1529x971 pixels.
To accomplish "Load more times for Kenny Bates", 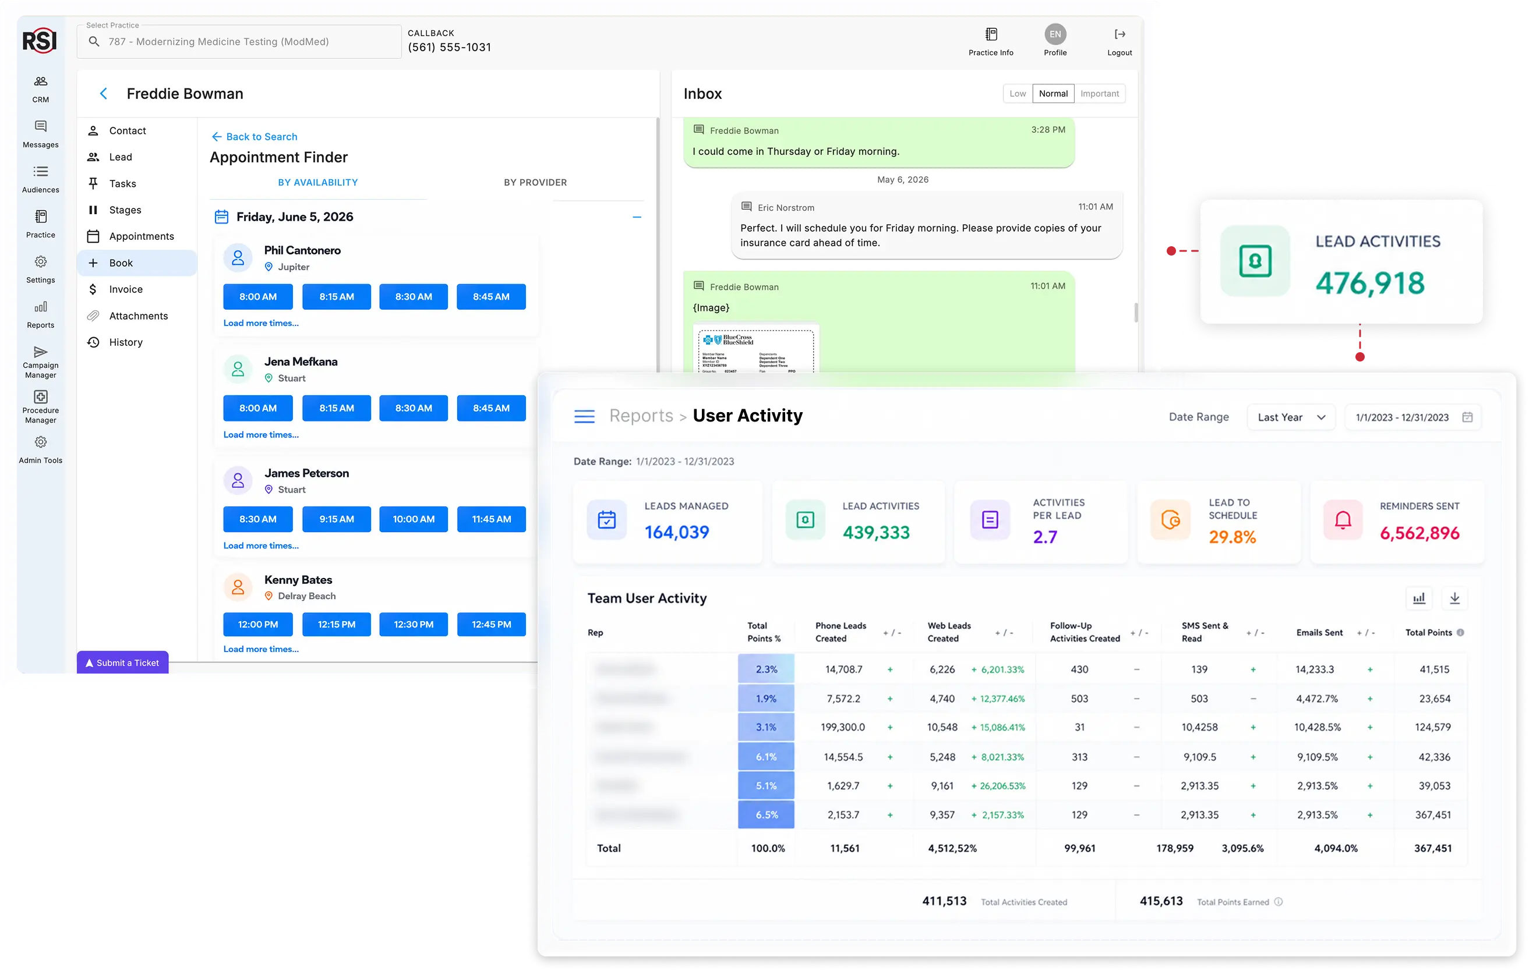I will pos(261,649).
